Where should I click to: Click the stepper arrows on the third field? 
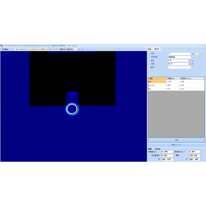(190, 61)
